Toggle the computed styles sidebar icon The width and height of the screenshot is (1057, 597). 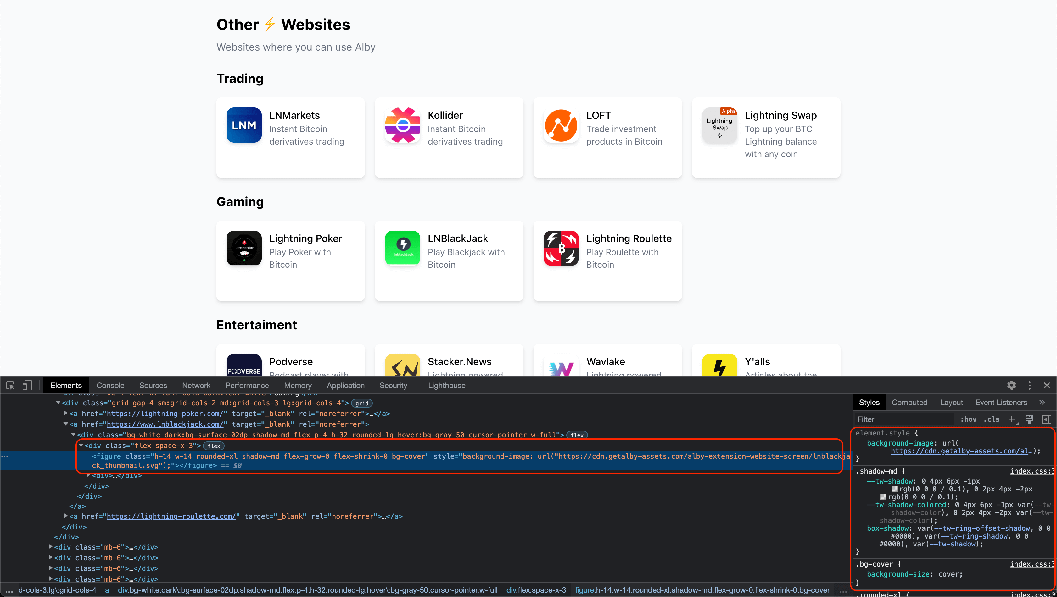[1046, 419]
